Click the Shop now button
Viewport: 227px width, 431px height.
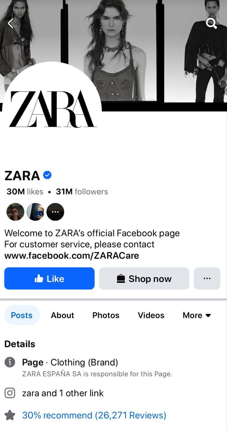pyautogui.click(x=144, y=278)
